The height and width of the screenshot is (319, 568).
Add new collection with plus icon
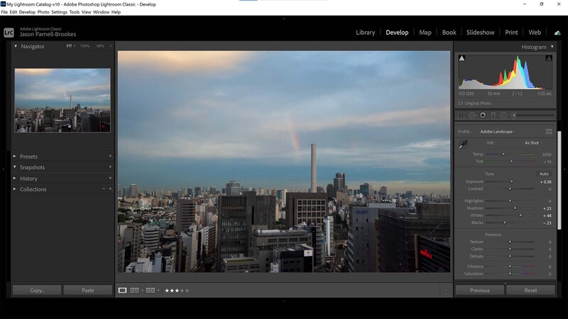(110, 189)
